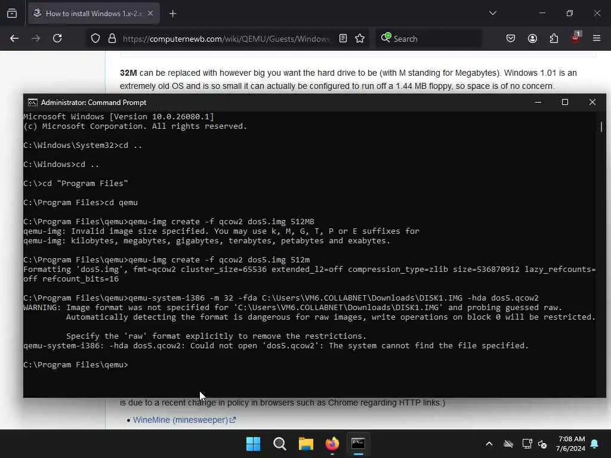
Task: Click 'Could not open dos5.qcow2' error line
Action: coord(276,346)
